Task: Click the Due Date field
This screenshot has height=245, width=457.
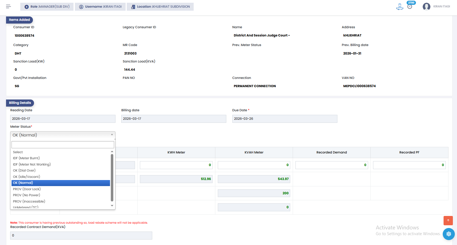Action: (284, 119)
